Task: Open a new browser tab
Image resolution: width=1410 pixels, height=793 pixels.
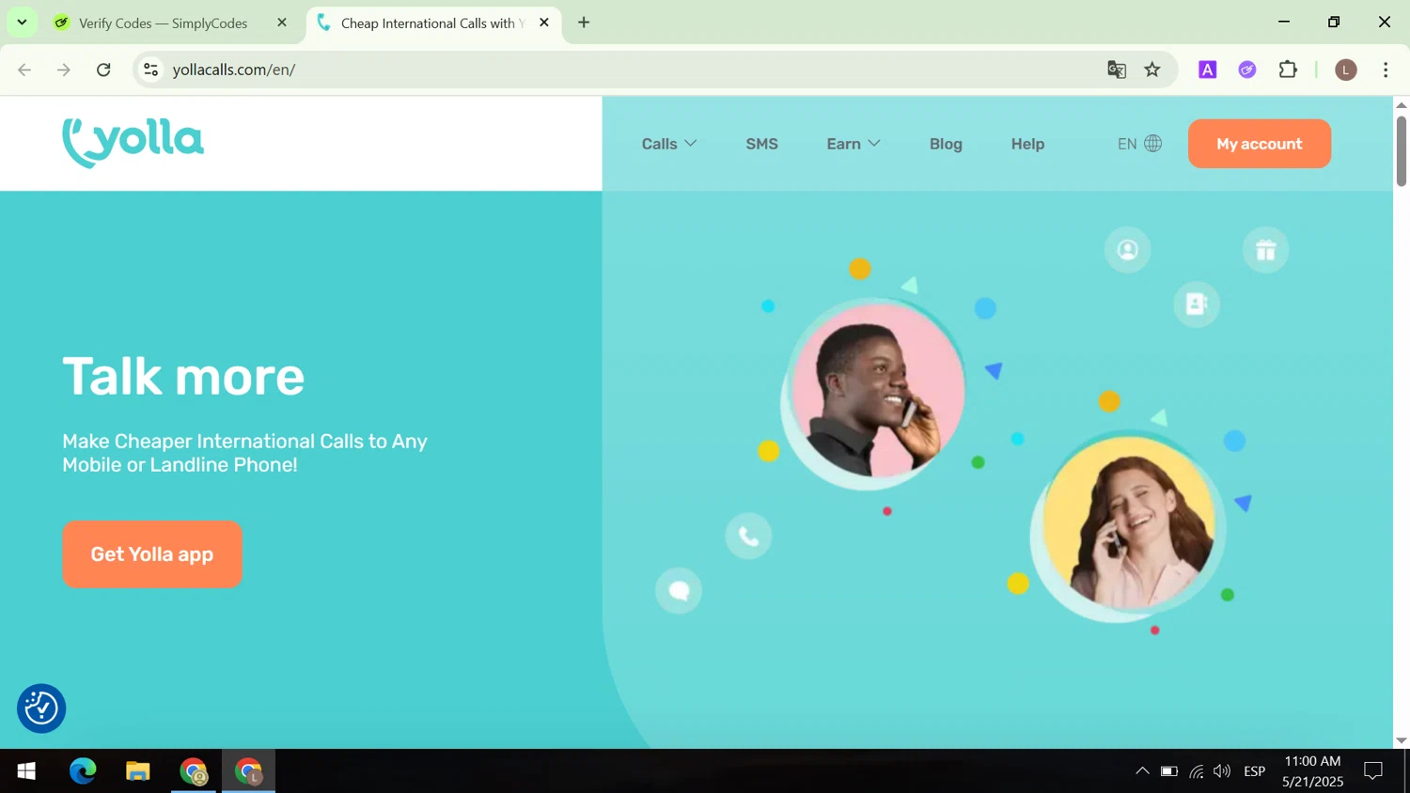Action: point(584,23)
